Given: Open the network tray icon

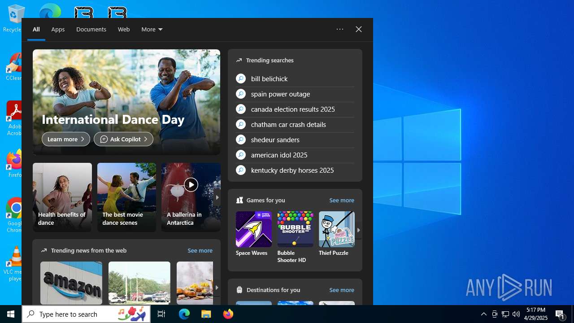Looking at the screenshot, I should [505, 314].
